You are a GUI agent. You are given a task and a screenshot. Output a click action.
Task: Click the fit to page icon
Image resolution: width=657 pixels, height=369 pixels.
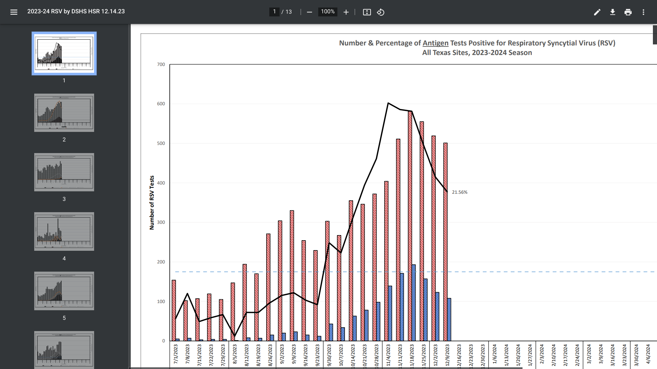[367, 12]
